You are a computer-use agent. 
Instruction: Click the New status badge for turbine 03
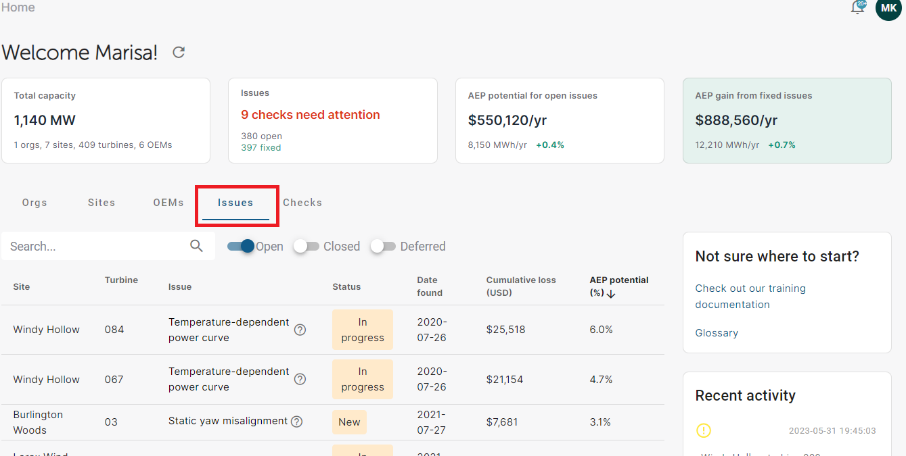click(x=349, y=422)
